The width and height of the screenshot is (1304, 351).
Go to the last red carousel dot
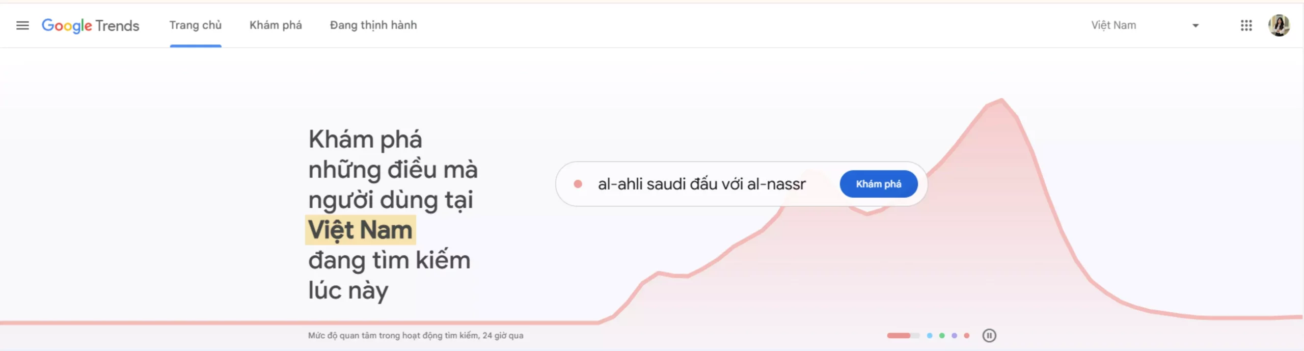(x=966, y=336)
